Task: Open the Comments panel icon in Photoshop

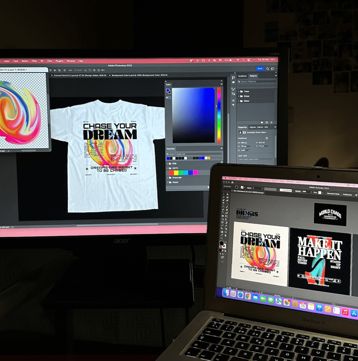Action: tap(233, 82)
